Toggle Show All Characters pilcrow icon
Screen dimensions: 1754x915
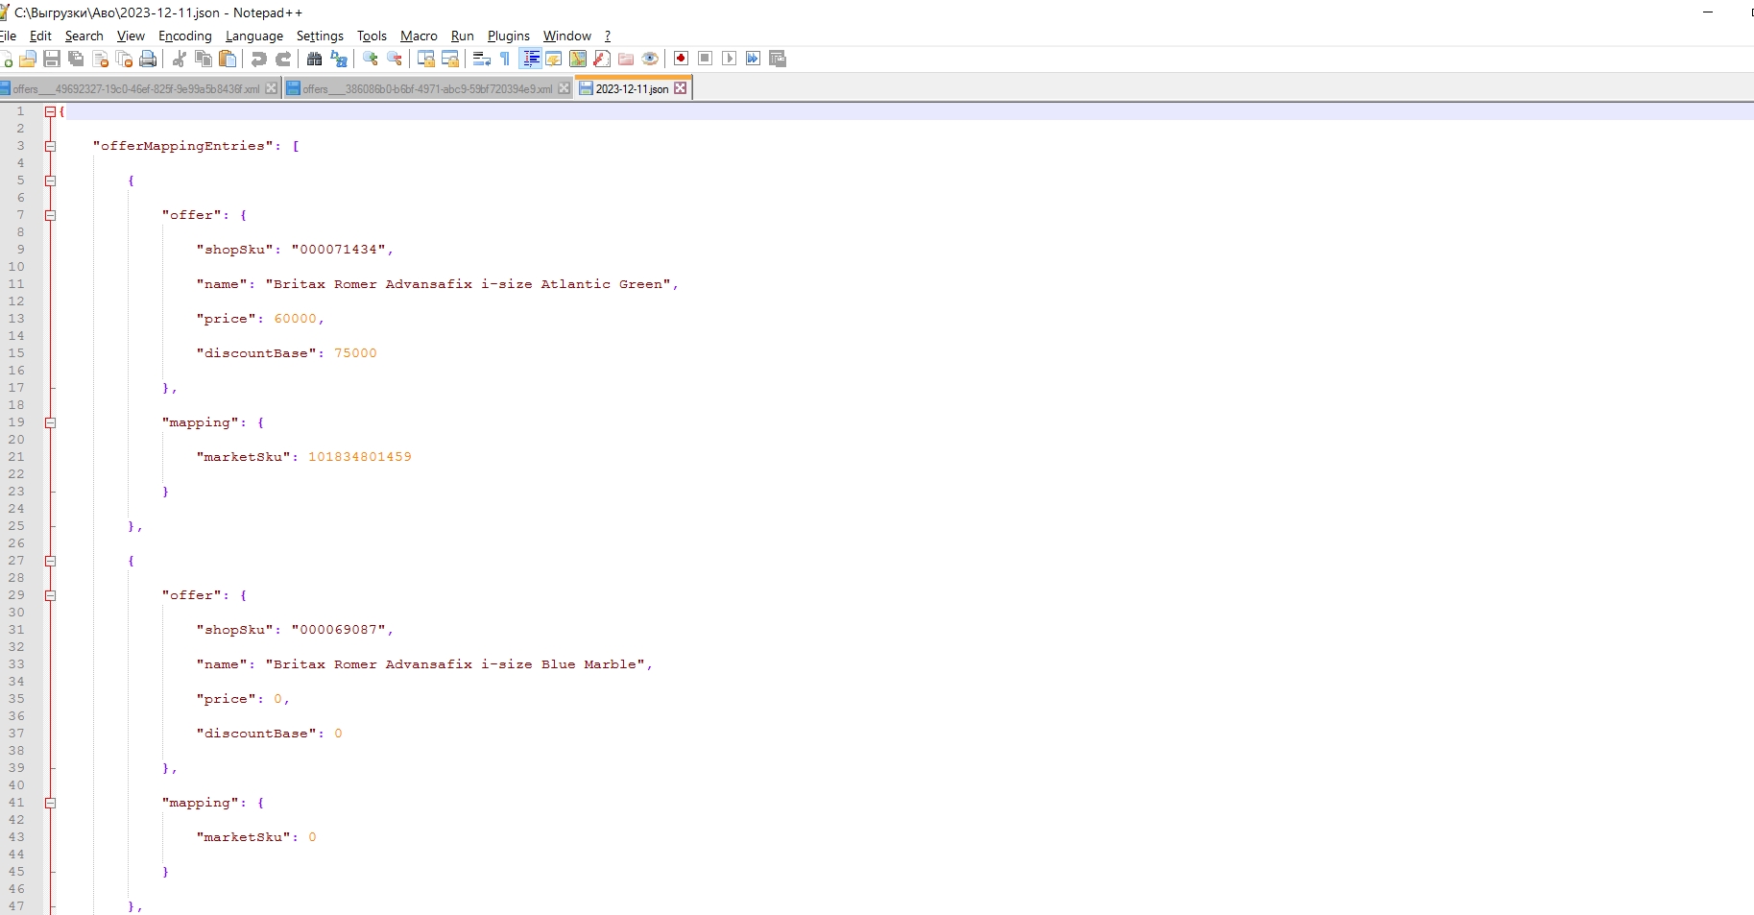505,59
